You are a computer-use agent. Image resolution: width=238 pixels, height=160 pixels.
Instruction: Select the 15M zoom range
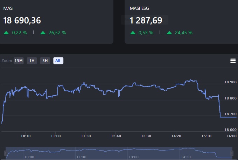tap(18, 61)
